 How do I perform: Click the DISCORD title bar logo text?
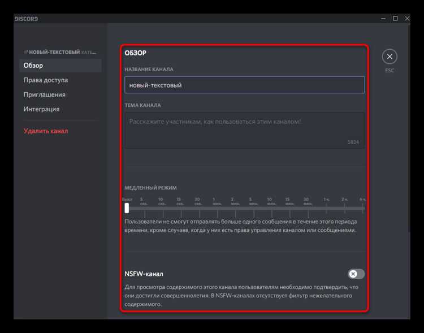26,19
